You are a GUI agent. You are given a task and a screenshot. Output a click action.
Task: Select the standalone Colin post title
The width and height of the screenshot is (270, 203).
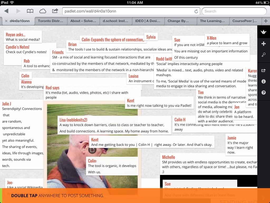pyautogui.click(x=25, y=76)
